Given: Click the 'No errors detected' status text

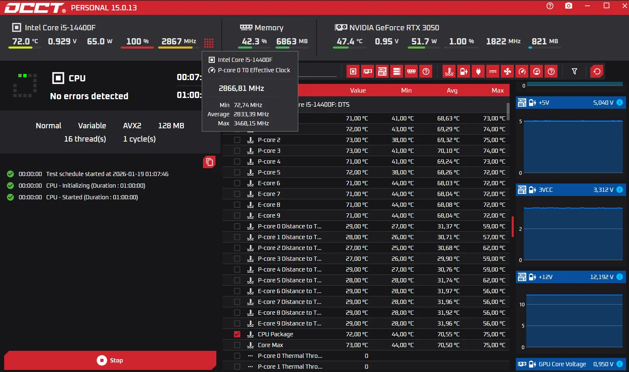Looking at the screenshot, I should [89, 96].
